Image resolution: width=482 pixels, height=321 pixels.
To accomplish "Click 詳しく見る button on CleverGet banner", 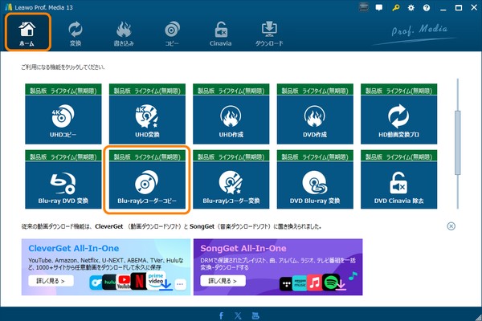I will point(51,281).
